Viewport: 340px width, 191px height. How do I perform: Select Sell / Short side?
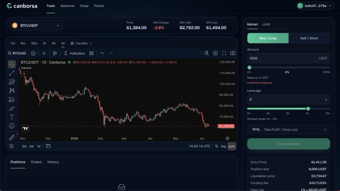(x=309, y=38)
